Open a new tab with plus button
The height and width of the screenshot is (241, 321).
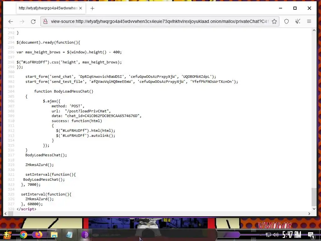click(92, 8)
